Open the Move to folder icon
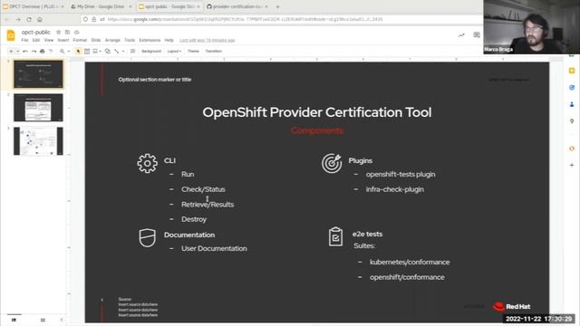This screenshot has width=580, height=326. [67, 33]
